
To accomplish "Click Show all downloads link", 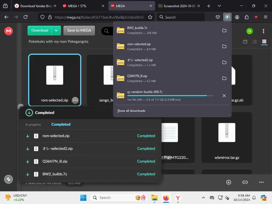I will coord(131,111).
